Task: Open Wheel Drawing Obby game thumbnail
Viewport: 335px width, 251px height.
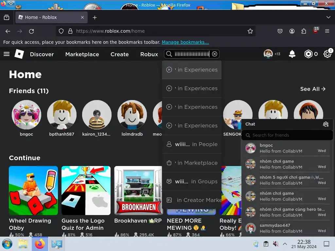Action: 33,191
